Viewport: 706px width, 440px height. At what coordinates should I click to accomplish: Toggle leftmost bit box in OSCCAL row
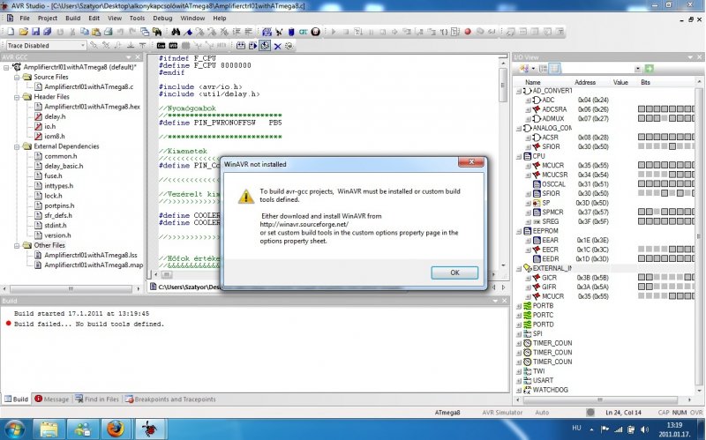click(x=642, y=184)
